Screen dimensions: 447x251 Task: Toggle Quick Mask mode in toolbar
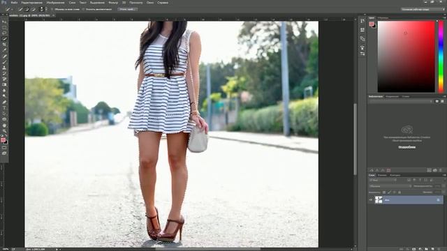(x=4, y=148)
